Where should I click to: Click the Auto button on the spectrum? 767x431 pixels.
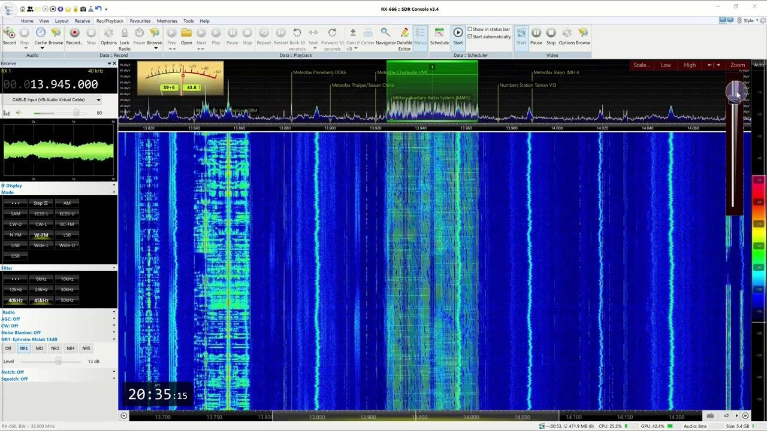tap(759, 65)
